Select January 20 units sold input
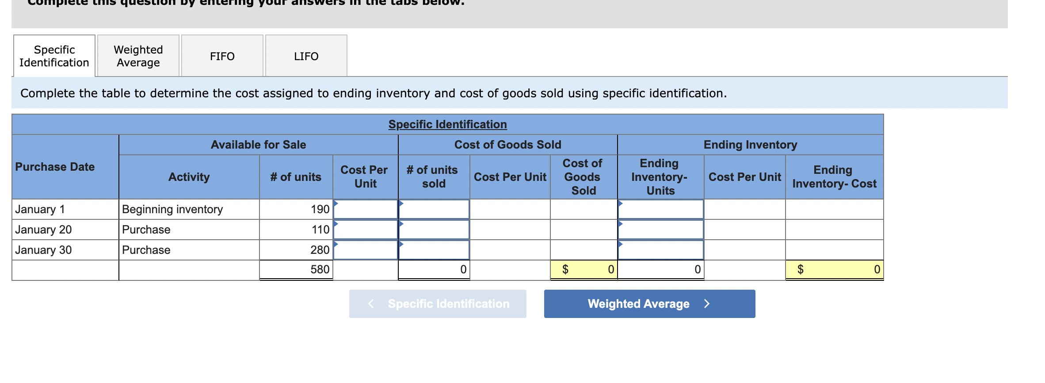 pos(434,230)
